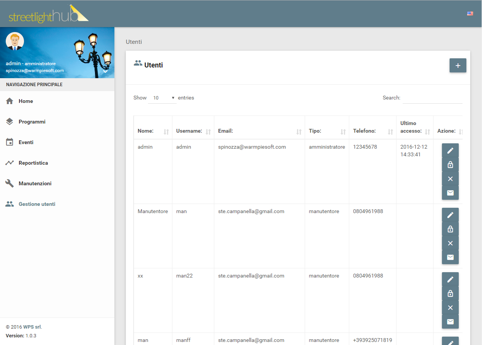Viewport: 482px width, 345px height.
Task: Click the Home house icon
Action: pos(10,101)
